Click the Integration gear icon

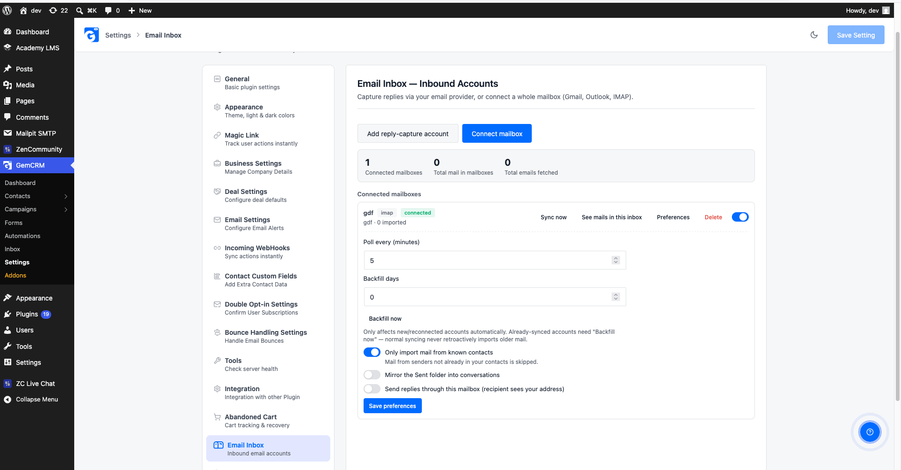click(x=217, y=389)
